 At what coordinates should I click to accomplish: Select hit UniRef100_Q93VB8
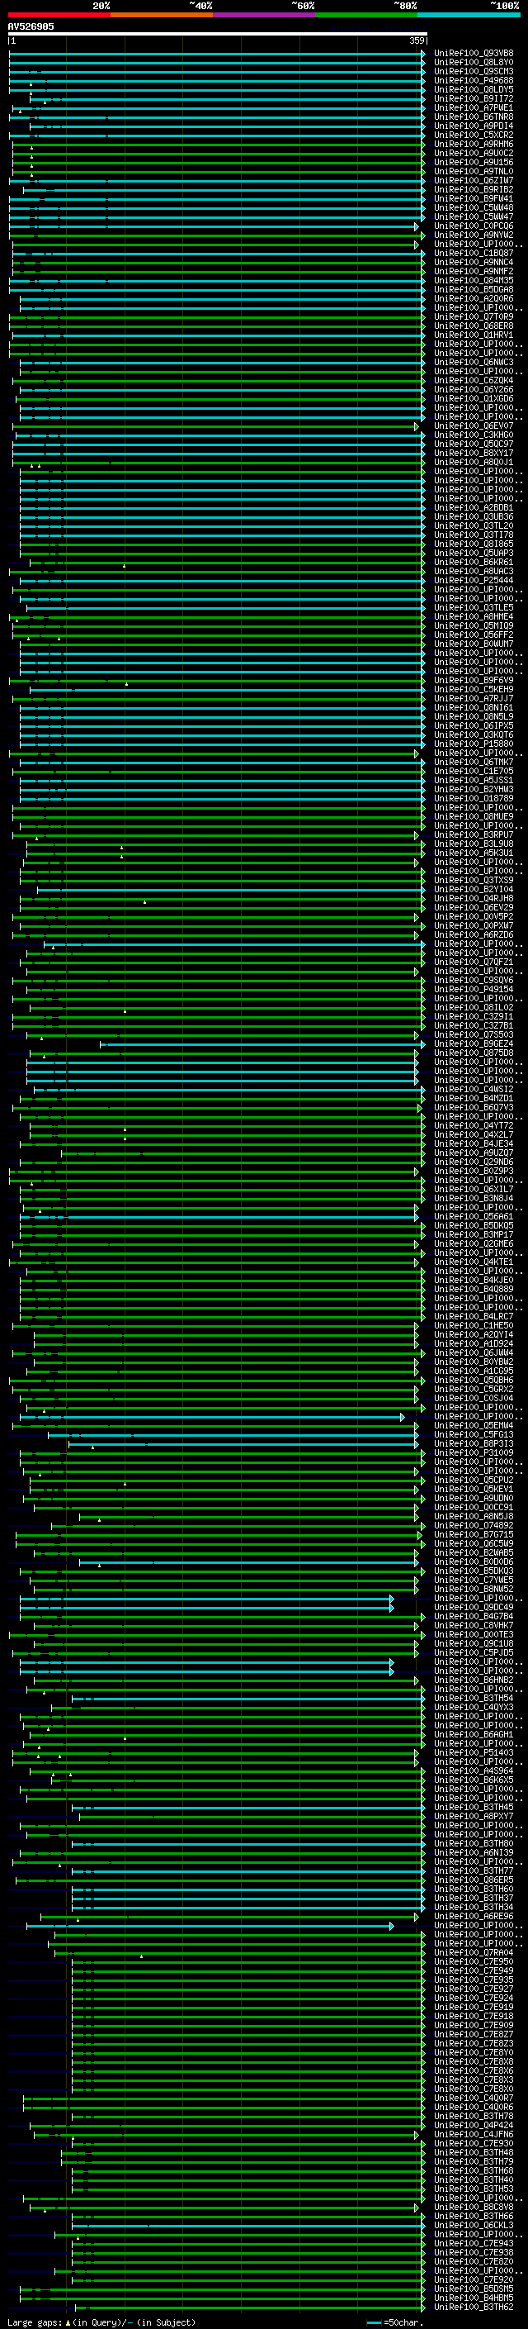pos(474,54)
